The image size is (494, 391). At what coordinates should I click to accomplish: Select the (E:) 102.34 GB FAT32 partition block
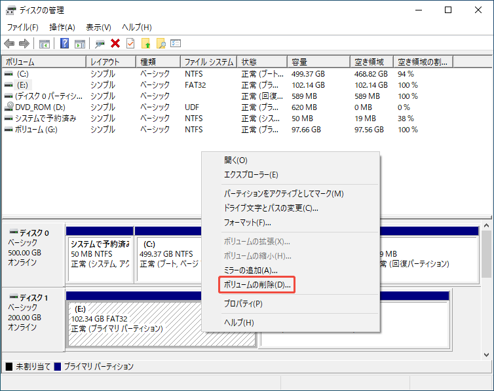(135, 319)
